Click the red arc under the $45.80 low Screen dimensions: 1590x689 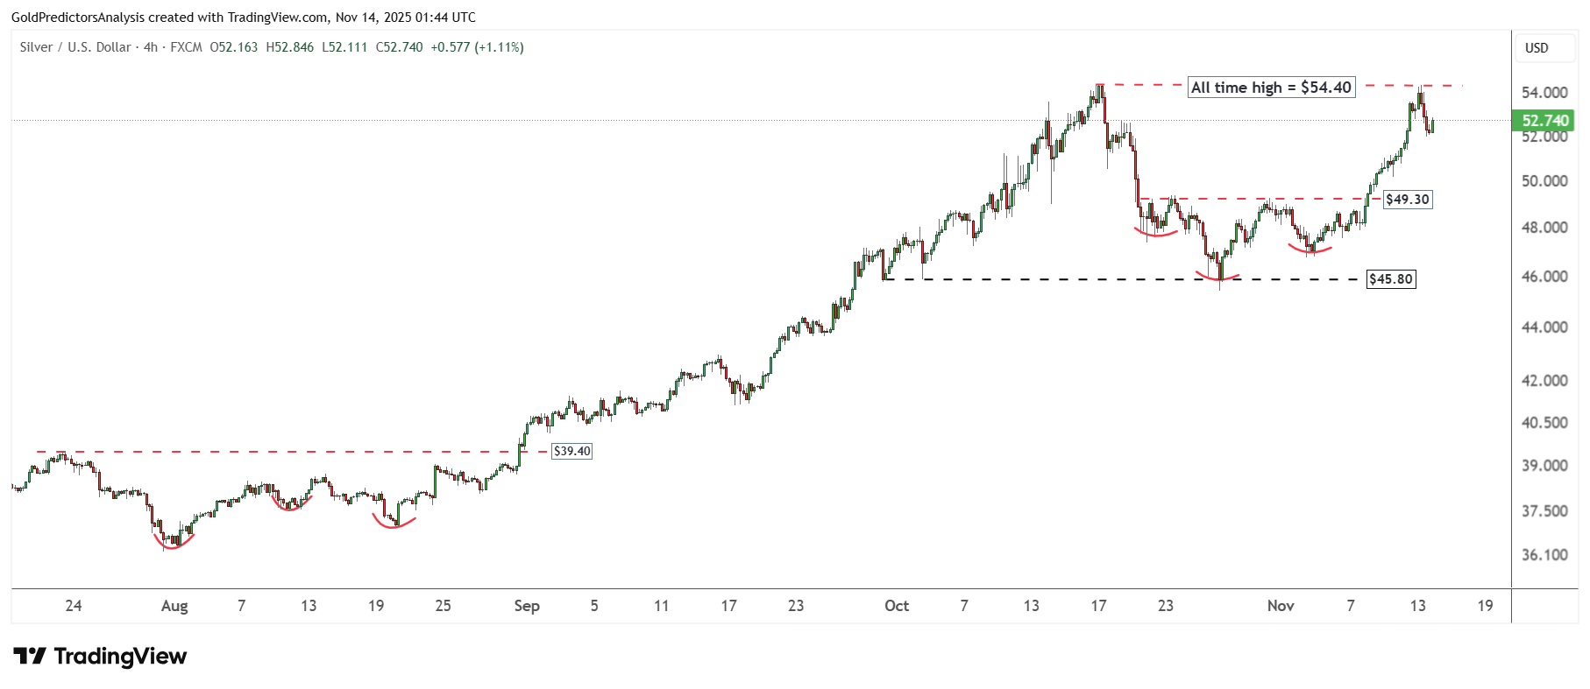tap(1218, 278)
